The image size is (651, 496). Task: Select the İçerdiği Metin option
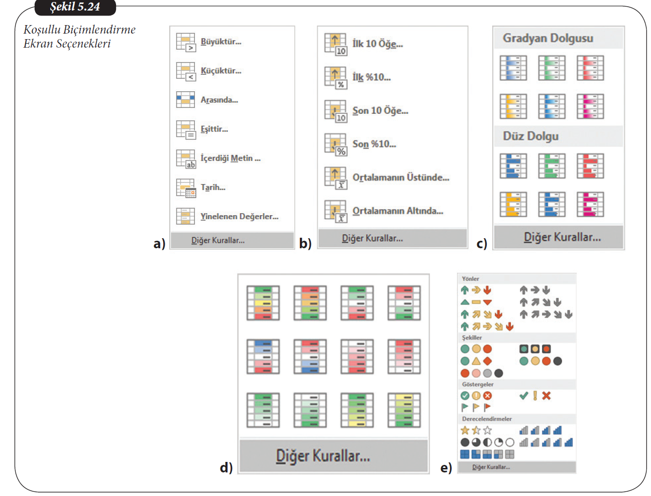click(230, 158)
